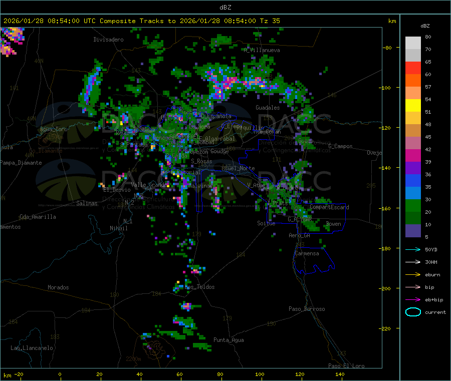Click the 'Tz 35' threshold text

coord(270,21)
